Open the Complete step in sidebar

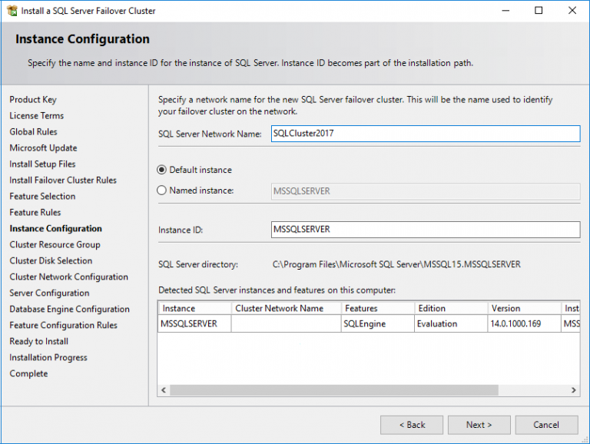[28, 373]
